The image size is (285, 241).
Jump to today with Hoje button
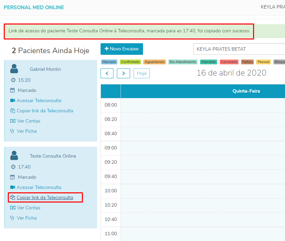click(x=142, y=74)
